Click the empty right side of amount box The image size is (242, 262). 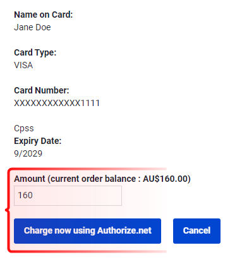coord(84,196)
